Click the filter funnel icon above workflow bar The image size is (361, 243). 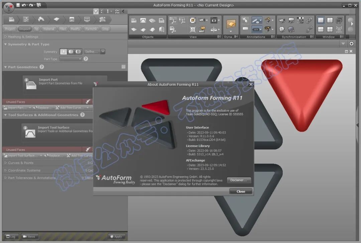coord(96,11)
